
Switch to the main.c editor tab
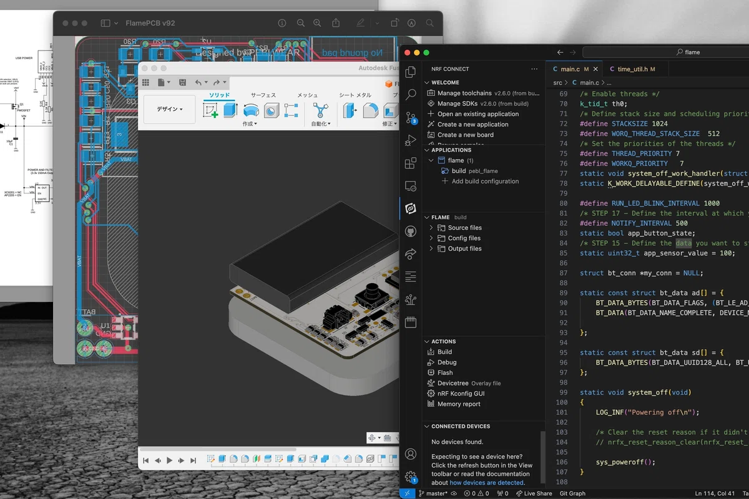click(570, 69)
